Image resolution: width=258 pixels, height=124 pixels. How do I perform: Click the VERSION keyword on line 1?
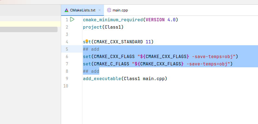click(x=155, y=20)
